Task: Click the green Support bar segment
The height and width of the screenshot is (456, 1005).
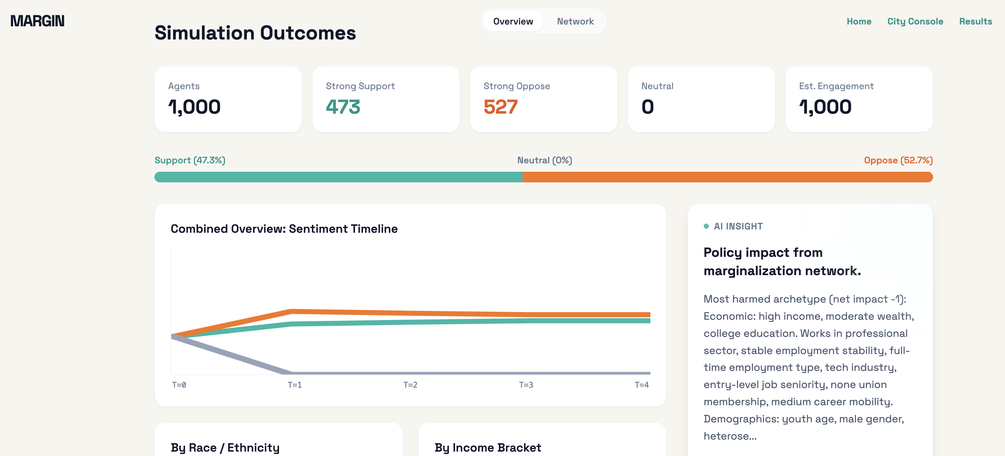Action: 338,177
